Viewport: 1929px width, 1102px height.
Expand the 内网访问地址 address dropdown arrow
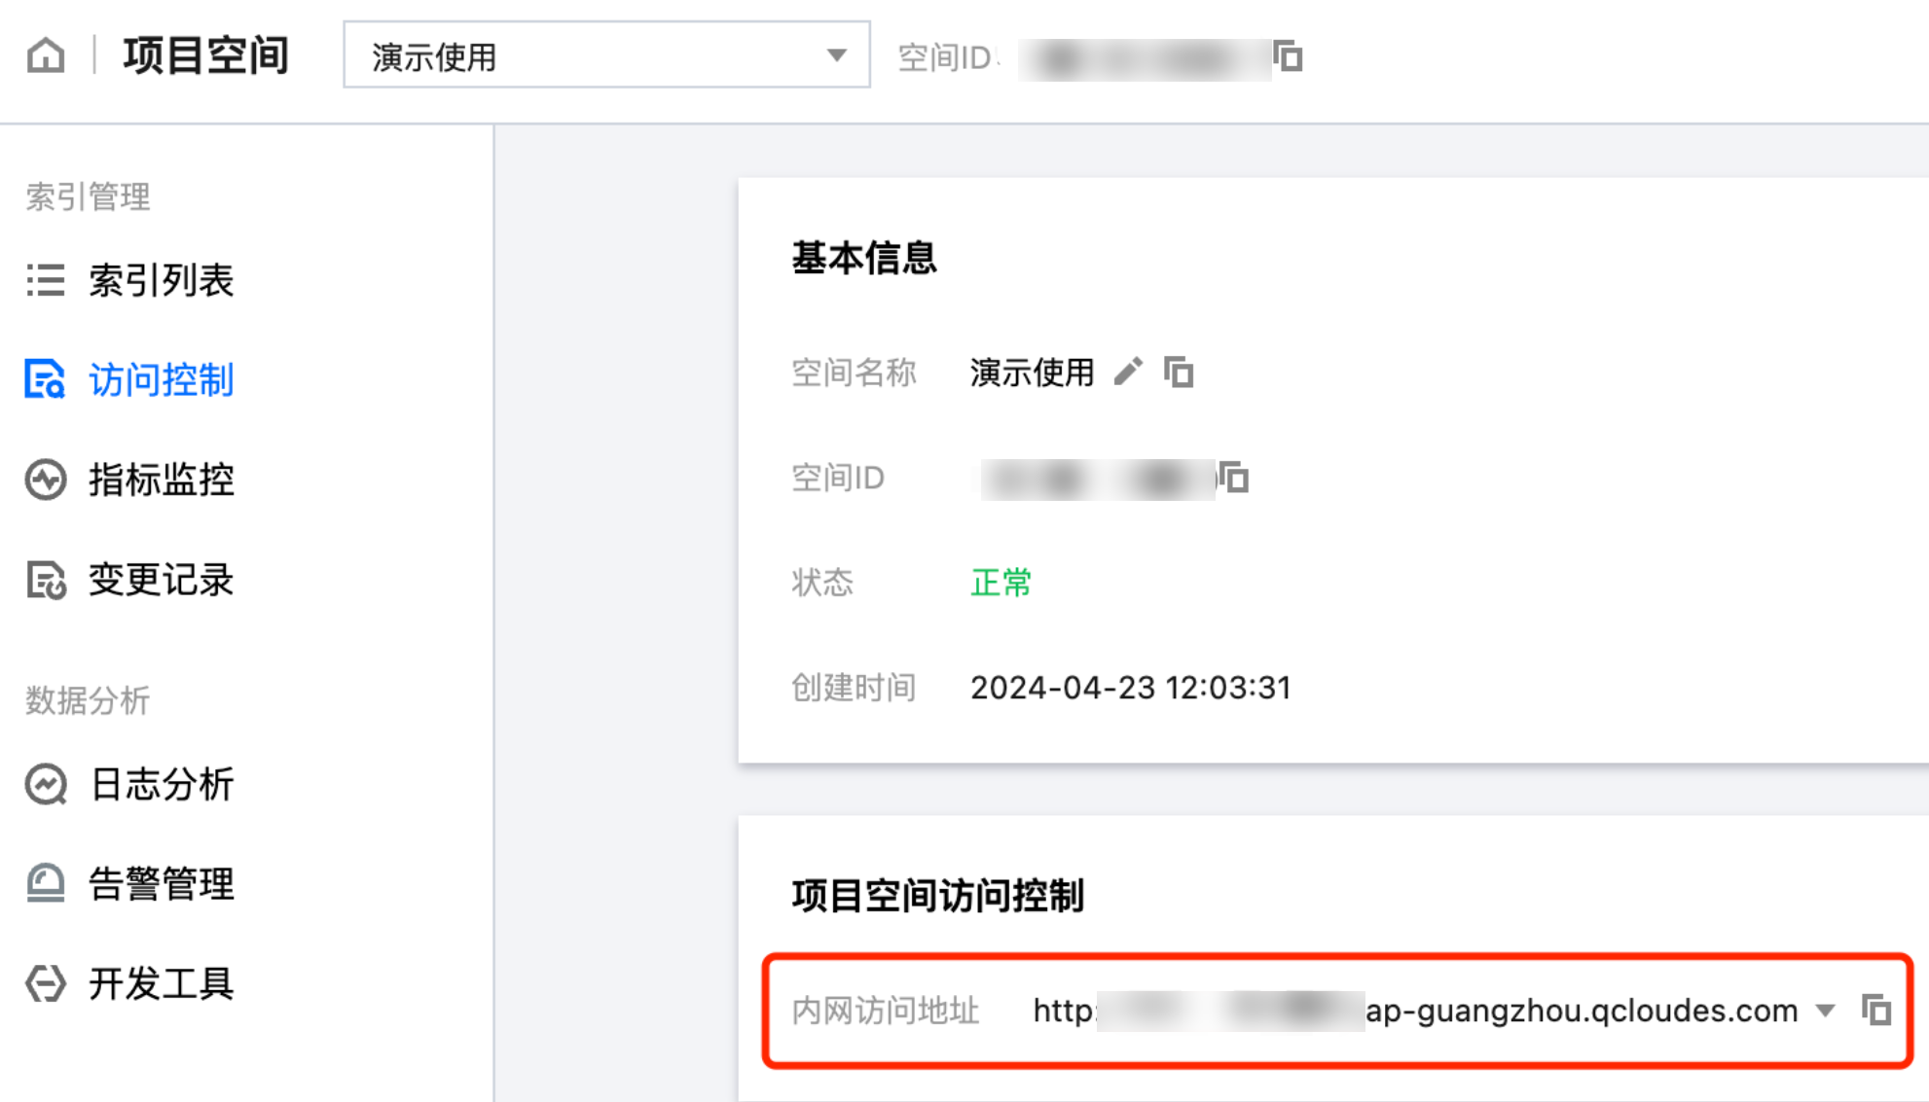click(x=1826, y=1011)
